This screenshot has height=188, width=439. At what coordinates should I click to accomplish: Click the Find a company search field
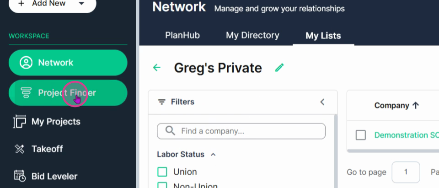(241, 131)
